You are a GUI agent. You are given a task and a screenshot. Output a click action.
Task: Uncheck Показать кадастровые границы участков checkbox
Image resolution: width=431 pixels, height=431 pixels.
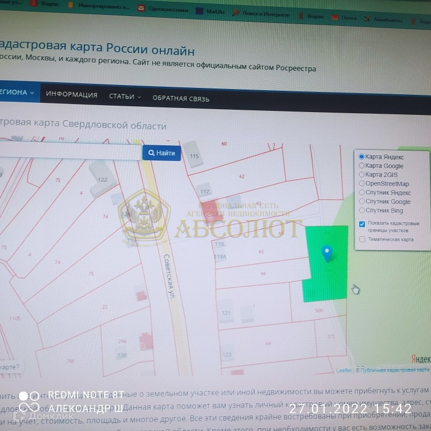point(362,224)
